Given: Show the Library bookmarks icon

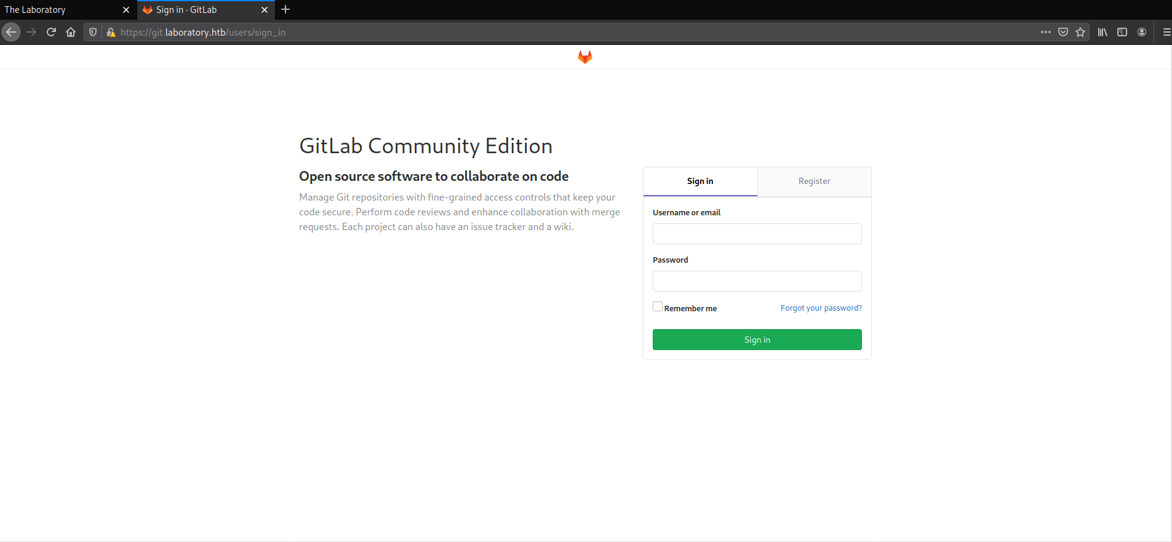Looking at the screenshot, I should [x=1102, y=32].
